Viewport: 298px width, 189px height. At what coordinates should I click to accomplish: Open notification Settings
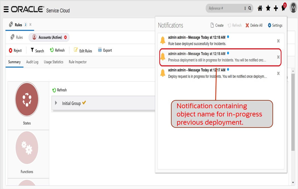point(275,26)
